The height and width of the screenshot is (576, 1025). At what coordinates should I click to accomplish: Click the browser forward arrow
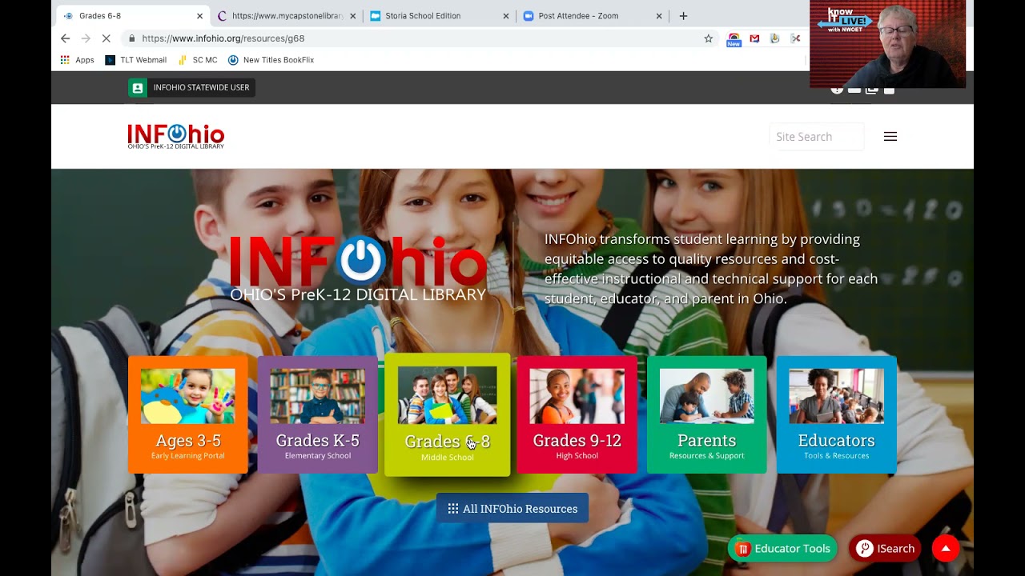(86, 38)
